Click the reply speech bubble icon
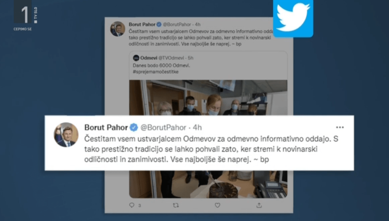389x221 pixels. point(132,205)
